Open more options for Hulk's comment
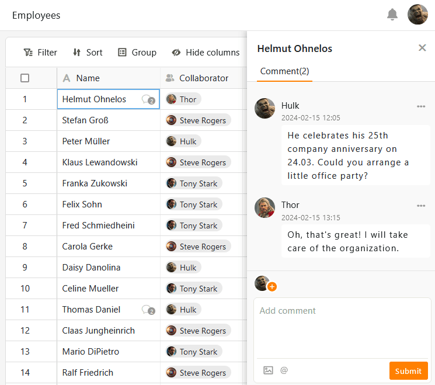This screenshot has height=385, width=435. tap(421, 106)
